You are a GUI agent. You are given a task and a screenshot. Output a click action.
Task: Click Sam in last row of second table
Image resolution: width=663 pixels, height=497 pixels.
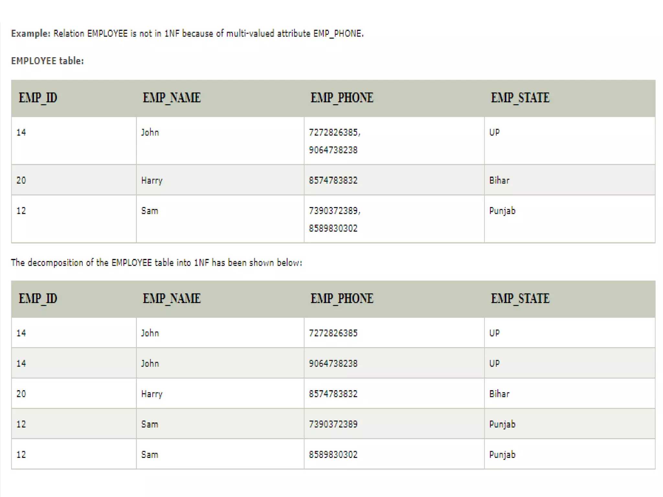pyautogui.click(x=150, y=455)
